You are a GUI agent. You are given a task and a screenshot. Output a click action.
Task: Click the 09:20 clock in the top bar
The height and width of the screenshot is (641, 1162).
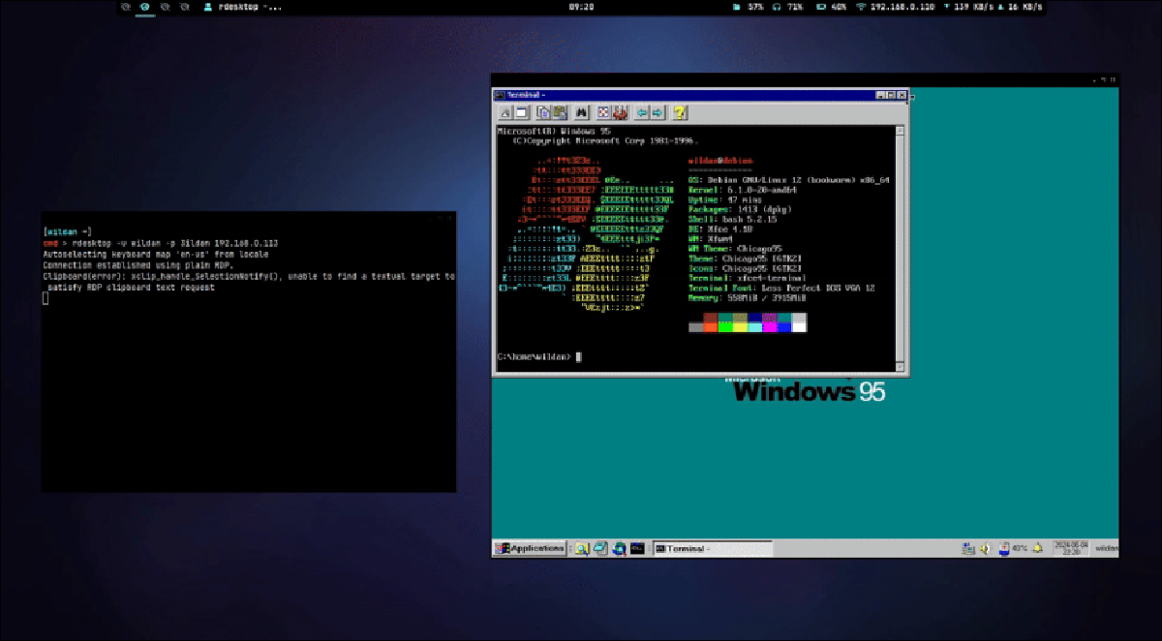tap(581, 7)
